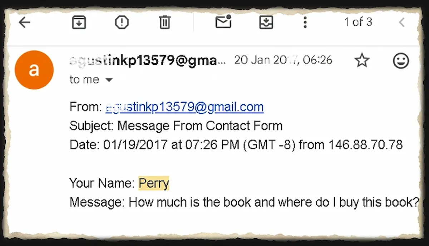This screenshot has height=246, width=429.
Task: Click the IP address 146.88.70.78
Action: coord(365,144)
